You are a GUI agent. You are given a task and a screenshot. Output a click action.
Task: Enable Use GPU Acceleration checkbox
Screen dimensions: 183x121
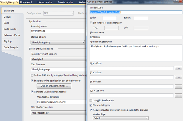tap(91, 100)
